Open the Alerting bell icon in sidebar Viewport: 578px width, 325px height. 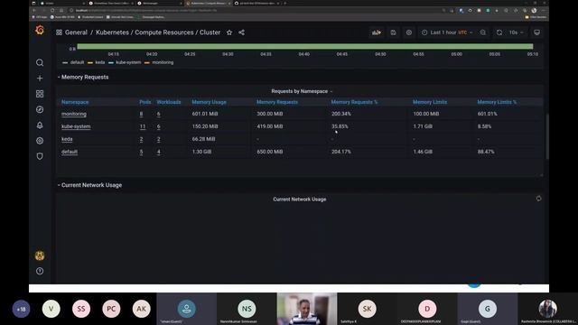point(40,125)
